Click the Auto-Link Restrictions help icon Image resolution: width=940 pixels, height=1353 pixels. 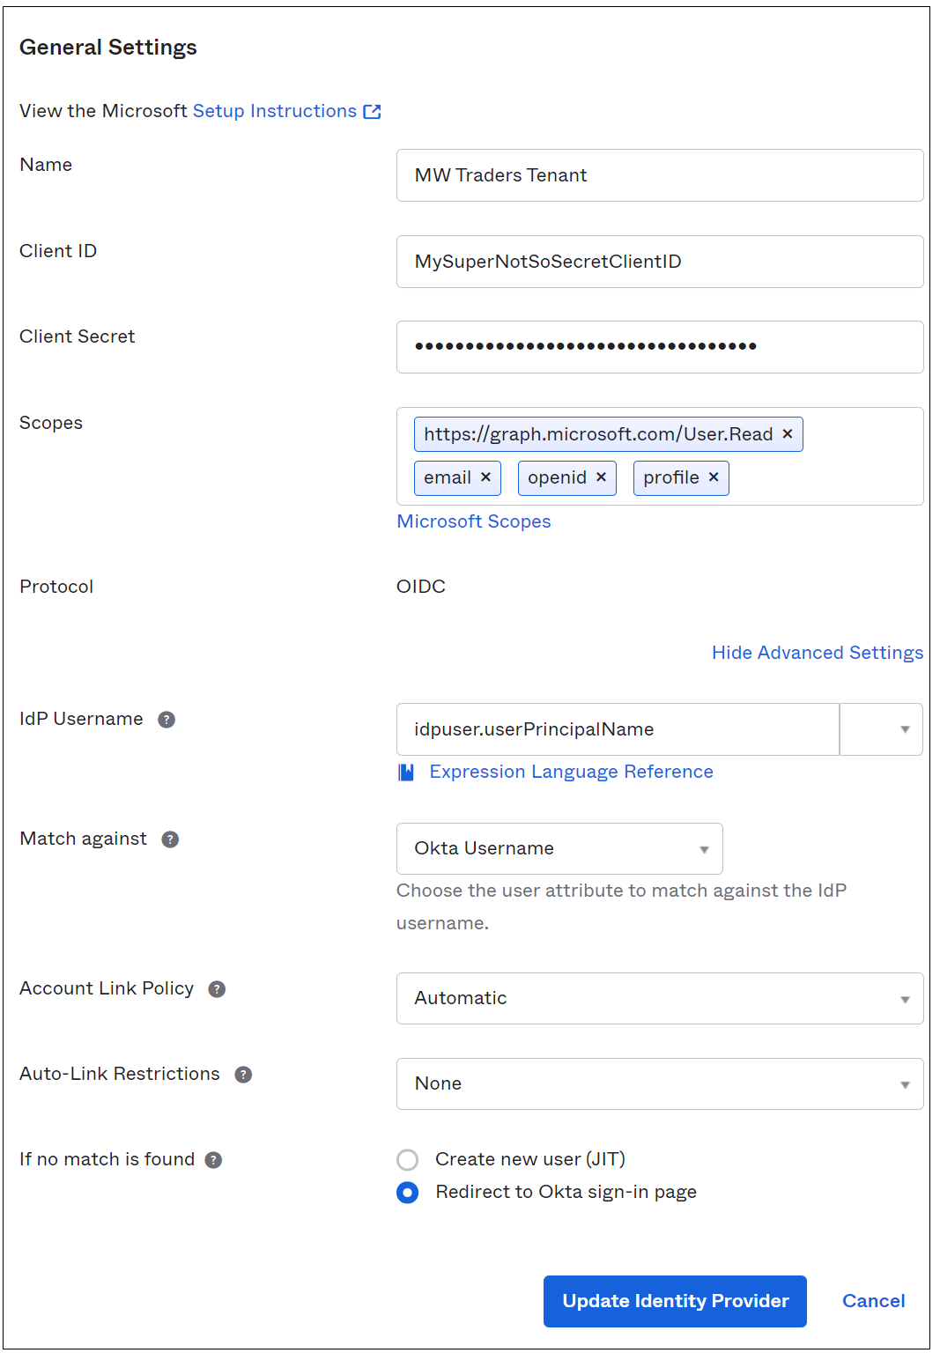coord(243,1075)
